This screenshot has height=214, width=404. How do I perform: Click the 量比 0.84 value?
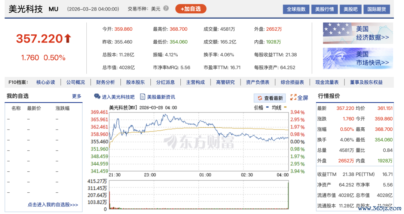click(x=388, y=150)
